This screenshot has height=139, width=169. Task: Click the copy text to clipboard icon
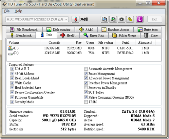tap(104, 19)
